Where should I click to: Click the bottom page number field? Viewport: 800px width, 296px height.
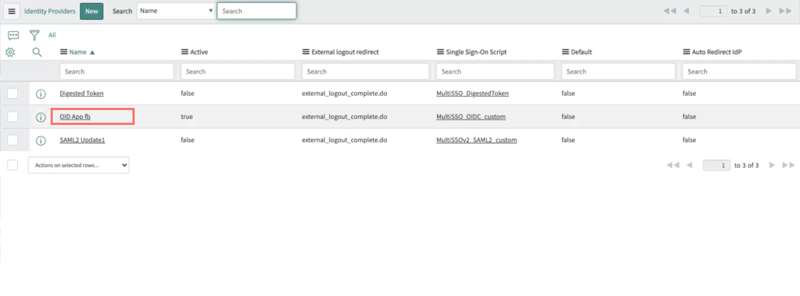[717, 165]
